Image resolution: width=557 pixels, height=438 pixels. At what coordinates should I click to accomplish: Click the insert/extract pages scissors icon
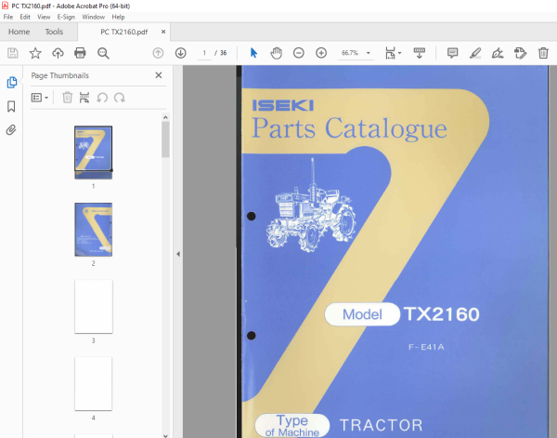[84, 98]
